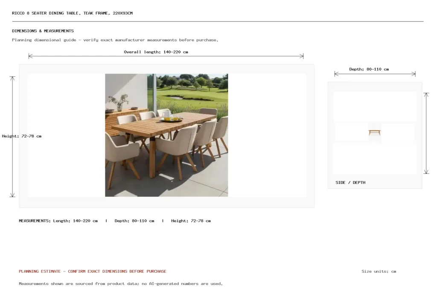Click the 'MEASUREMENTS: Length: 140-220 cm' text
This screenshot has width=437, height=306.
[58, 221]
